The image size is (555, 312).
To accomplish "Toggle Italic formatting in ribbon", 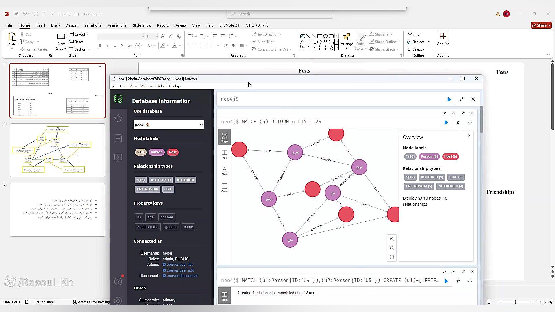I will 108,46.
